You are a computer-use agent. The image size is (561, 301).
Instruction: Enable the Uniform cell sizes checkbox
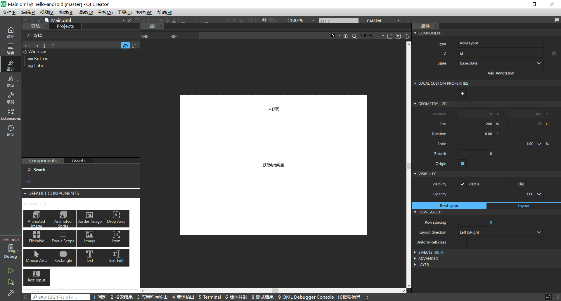coord(462,242)
